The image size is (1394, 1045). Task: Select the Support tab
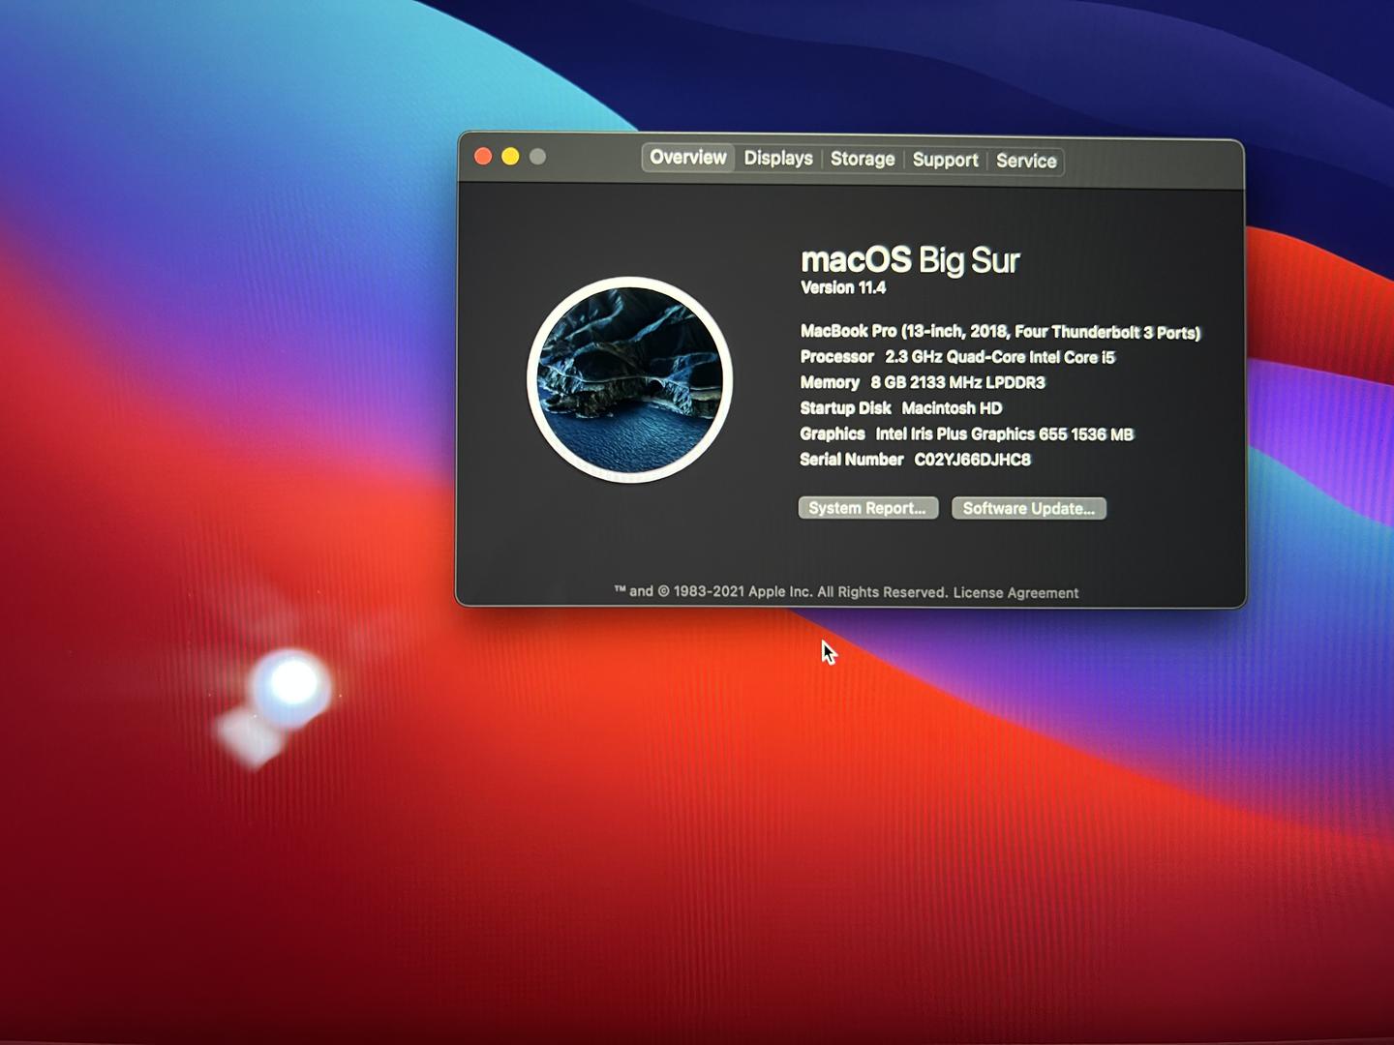point(945,161)
